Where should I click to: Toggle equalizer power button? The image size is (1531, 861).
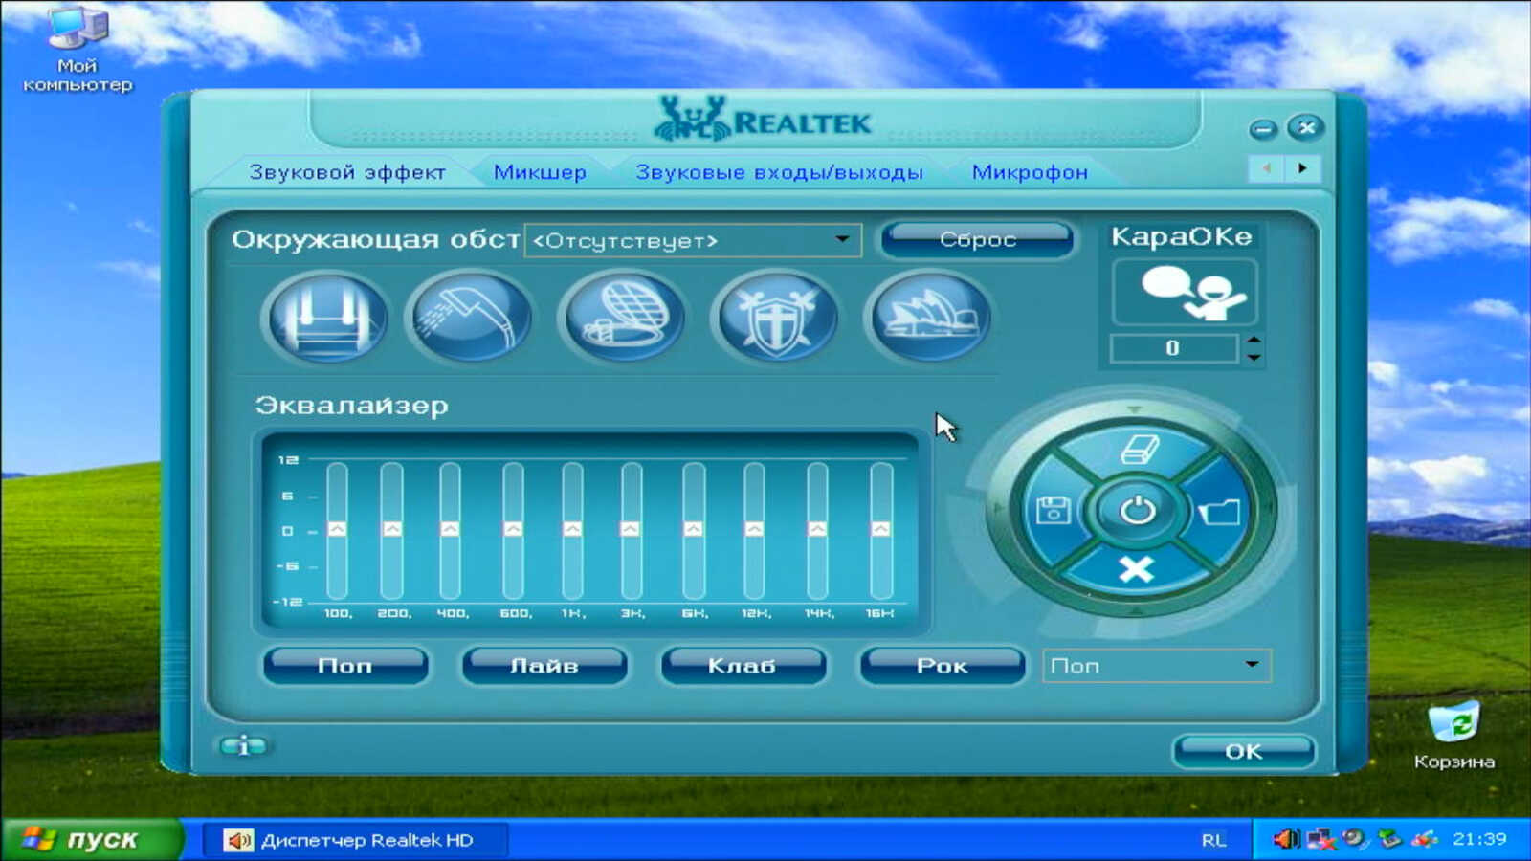click(1137, 510)
